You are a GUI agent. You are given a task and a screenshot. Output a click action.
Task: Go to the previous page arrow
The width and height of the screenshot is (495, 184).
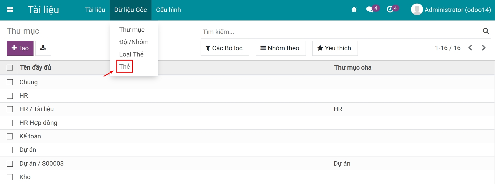pyautogui.click(x=470, y=48)
